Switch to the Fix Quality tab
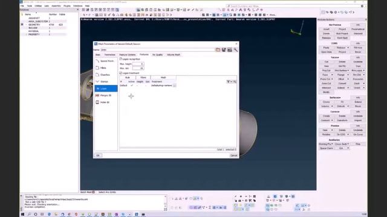The width and height of the screenshot is (387, 217). [157, 55]
